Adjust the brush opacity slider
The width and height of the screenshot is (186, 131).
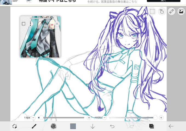click(133, 118)
